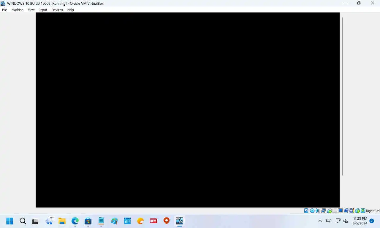380x228 pixels.
Task: Click the display status icon
Action: pyautogui.click(x=340, y=211)
